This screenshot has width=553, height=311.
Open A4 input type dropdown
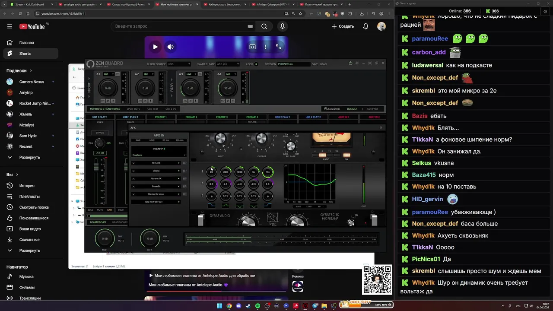231,74
